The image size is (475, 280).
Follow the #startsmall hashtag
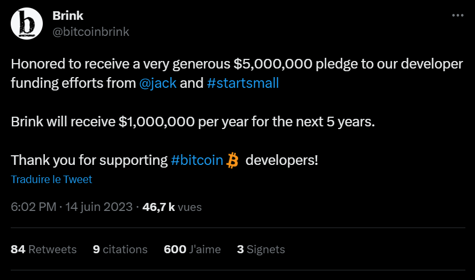(243, 84)
